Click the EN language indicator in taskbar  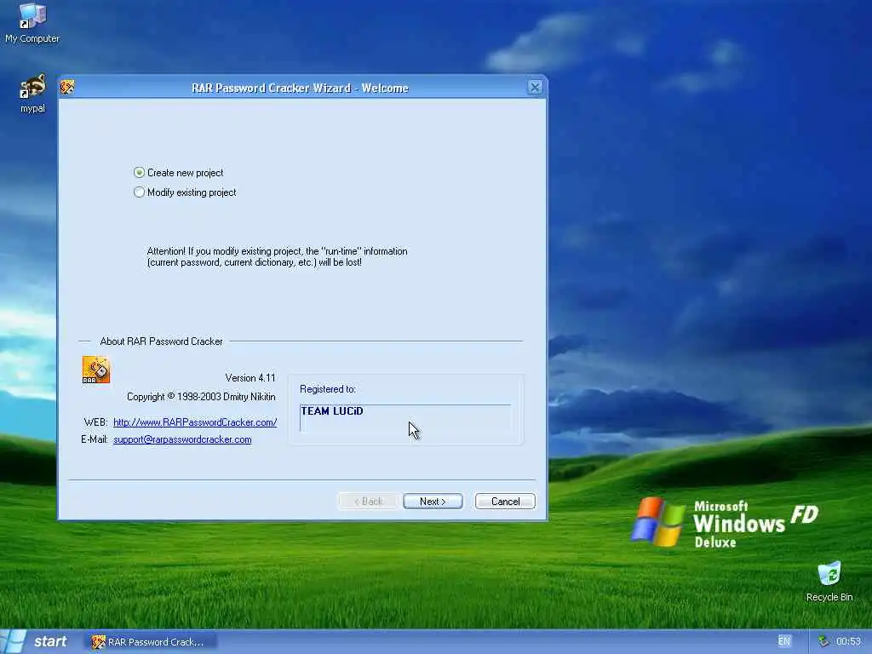pos(784,641)
